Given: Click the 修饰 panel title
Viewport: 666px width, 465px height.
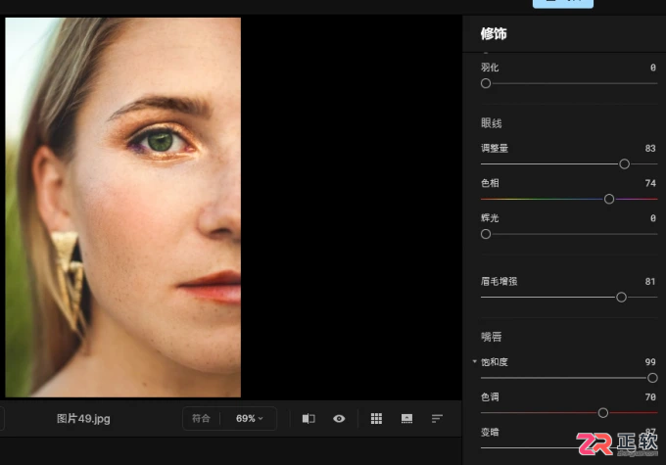Looking at the screenshot, I should pos(494,33).
